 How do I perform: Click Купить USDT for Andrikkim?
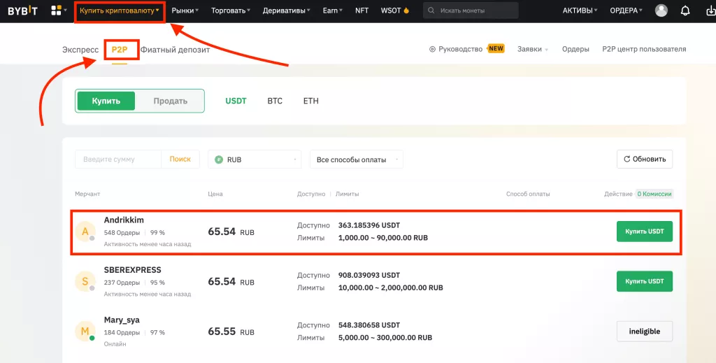pyautogui.click(x=644, y=232)
